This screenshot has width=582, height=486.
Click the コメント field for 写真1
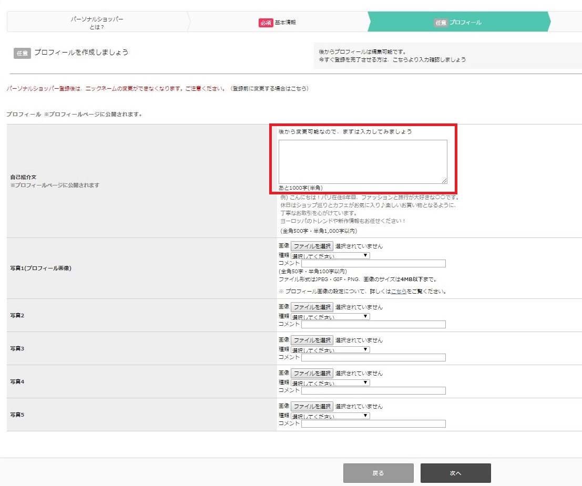tap(373, 264)
